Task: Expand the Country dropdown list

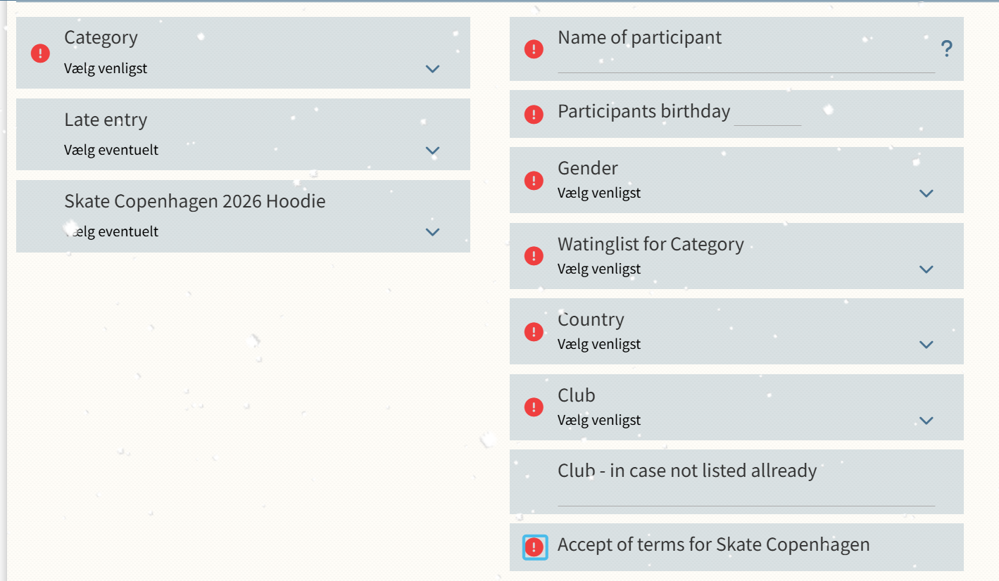Action: click(x=926, y=345)
